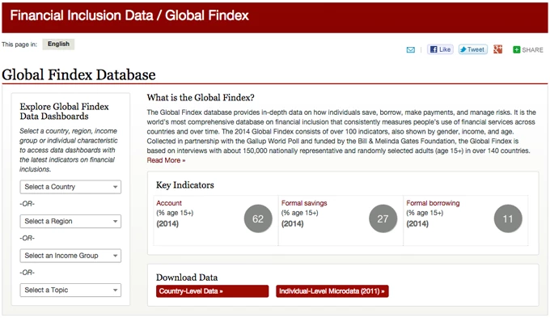Image resolution: width=550 pixels, height=318 pixels.
Task: Open the Select a Country dropdown
Action: [x=70, y=187]
